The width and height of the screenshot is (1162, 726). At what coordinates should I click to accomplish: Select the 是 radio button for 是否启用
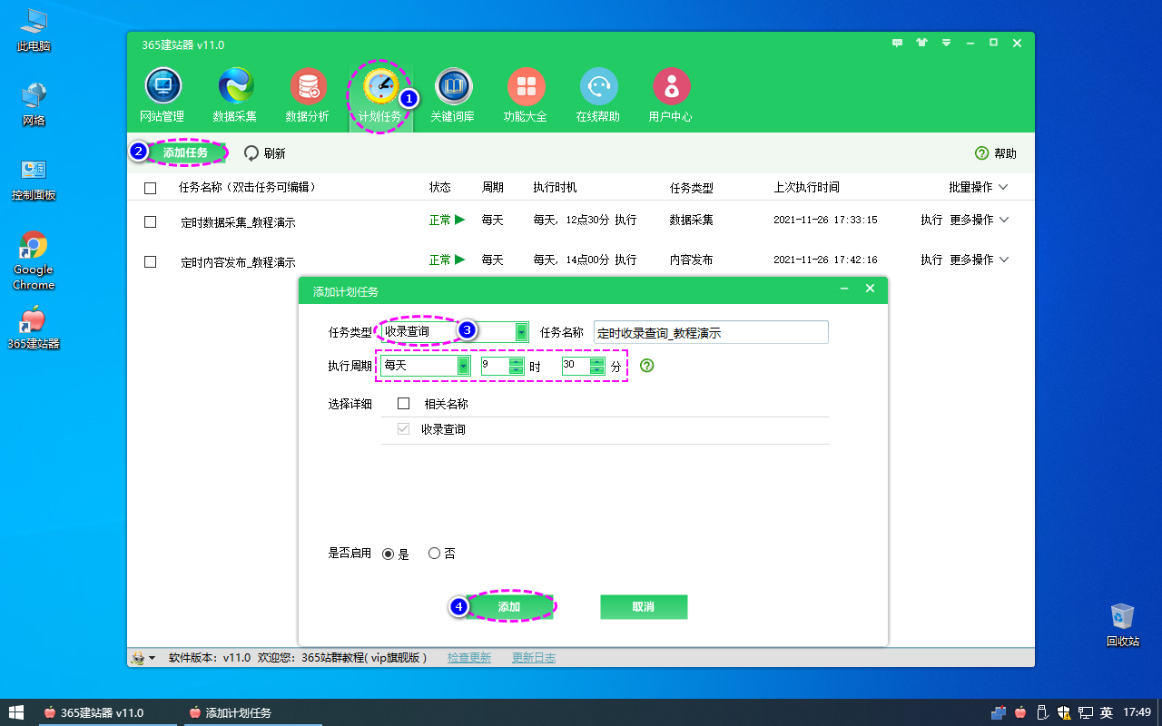coord(389,554)
